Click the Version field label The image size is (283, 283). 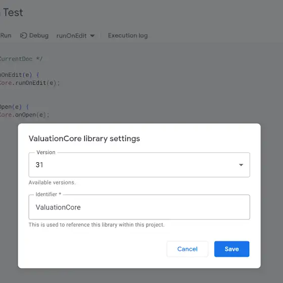point(46,152)
